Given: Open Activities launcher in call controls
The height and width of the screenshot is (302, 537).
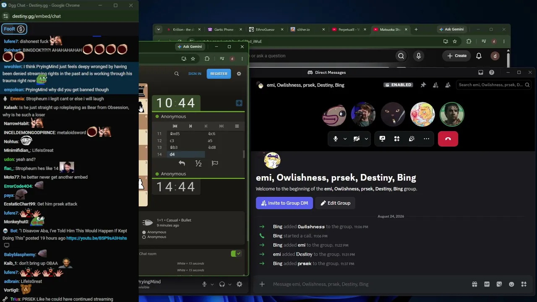Looking at the screenshot, I should click(397, 139).
